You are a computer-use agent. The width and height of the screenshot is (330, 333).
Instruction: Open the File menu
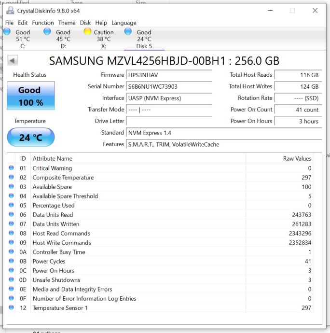coord(9,23)
